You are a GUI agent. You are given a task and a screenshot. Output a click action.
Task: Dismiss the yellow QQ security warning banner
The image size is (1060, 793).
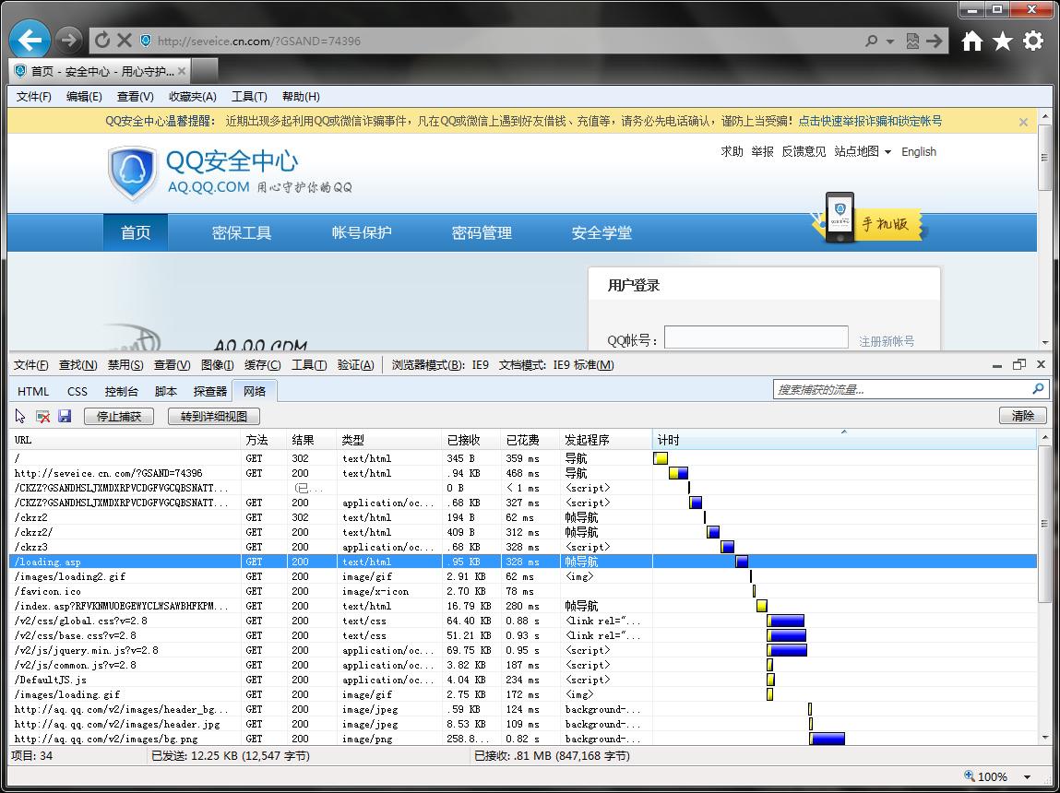point(1023,122)
